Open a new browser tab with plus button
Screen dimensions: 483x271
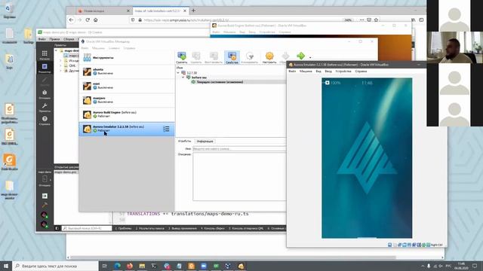coord(193,11)
